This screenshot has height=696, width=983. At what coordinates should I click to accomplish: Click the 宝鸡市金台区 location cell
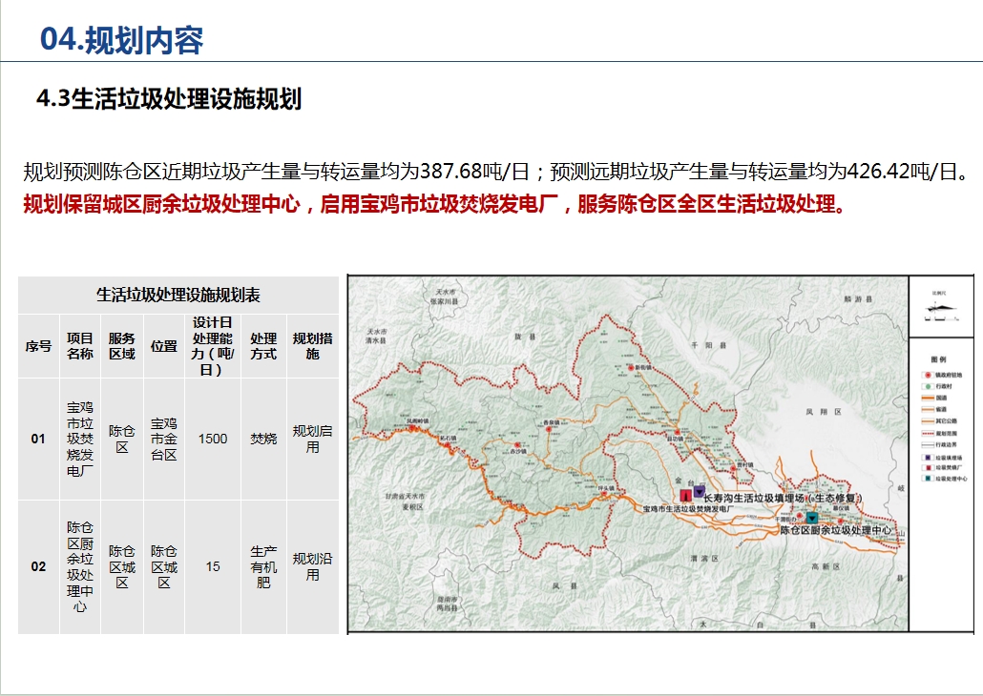click(x=163, y=439)
